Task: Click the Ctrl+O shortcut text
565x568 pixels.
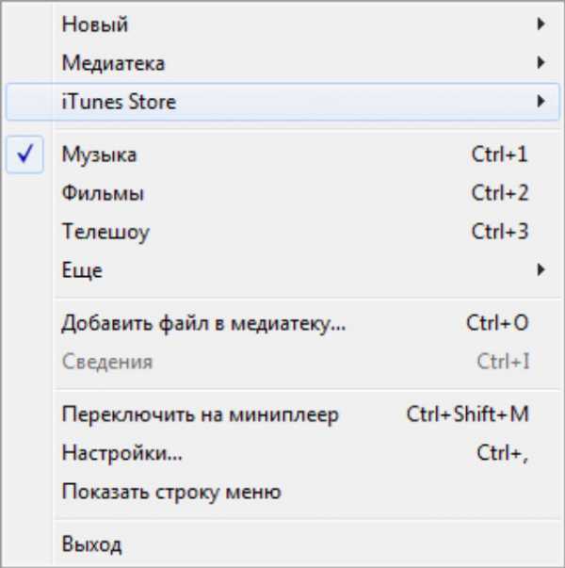Action: 497,323
